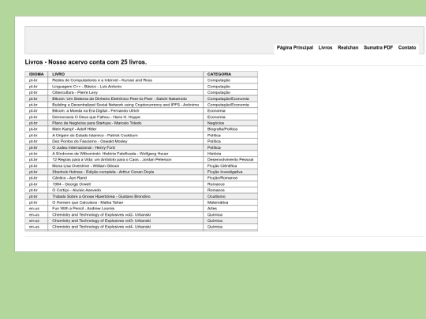Open the Satoshi Nakamoto Bitcoin book

120,98
